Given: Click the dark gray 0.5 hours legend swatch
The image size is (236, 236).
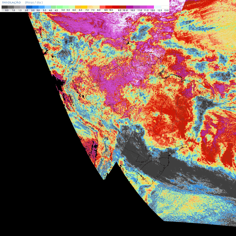Looking at the screenshot, I should (x=4, y=7).
